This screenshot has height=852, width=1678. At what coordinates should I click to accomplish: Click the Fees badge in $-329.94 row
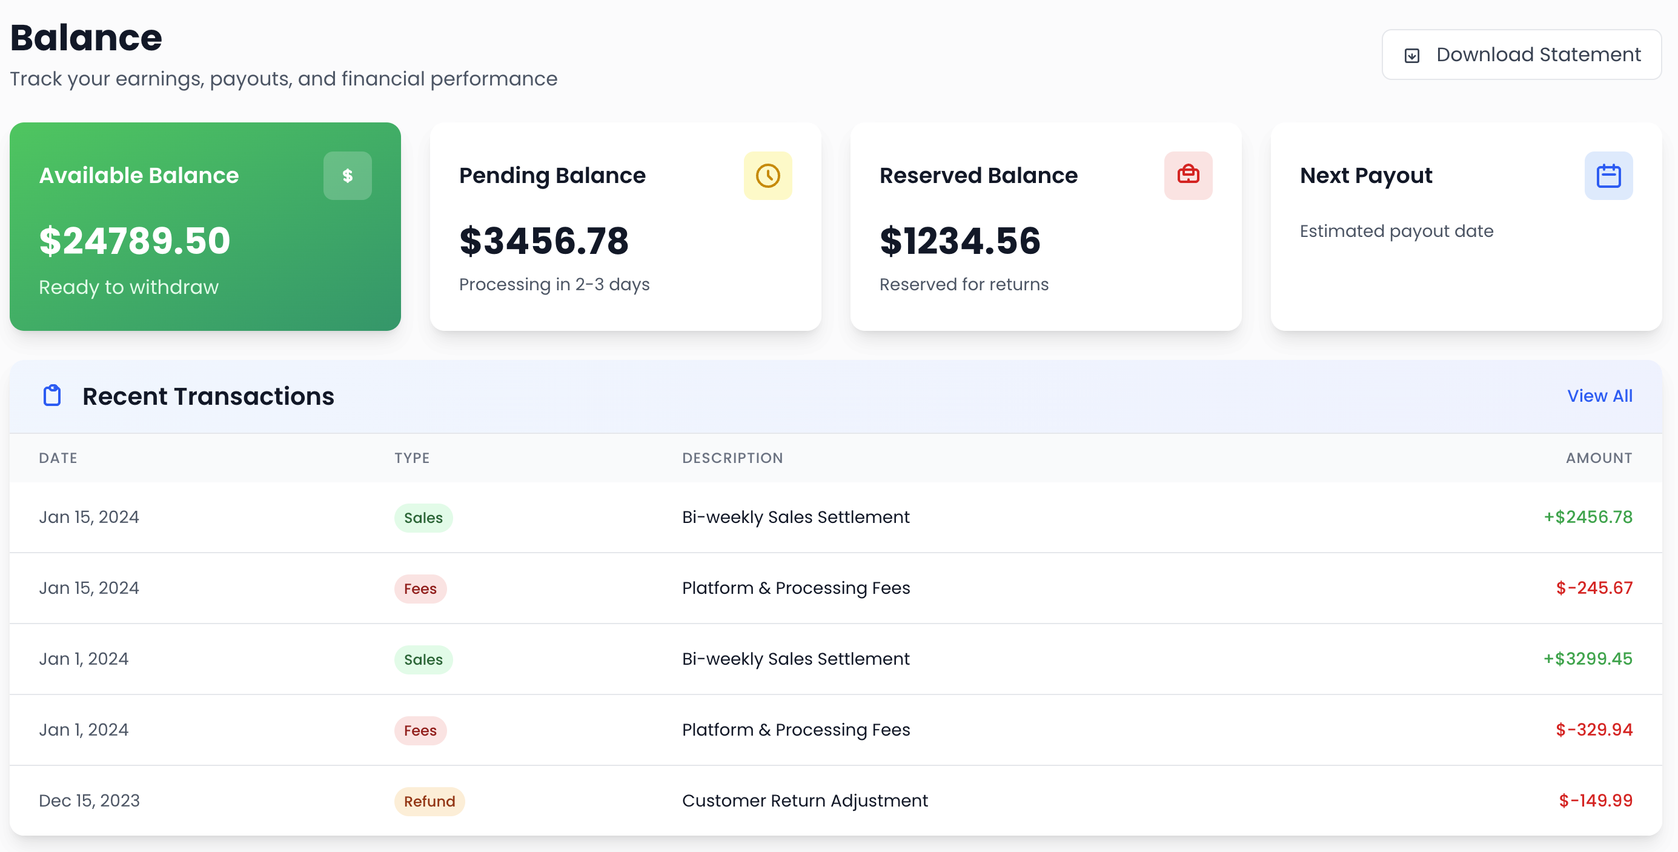[420, 731]
